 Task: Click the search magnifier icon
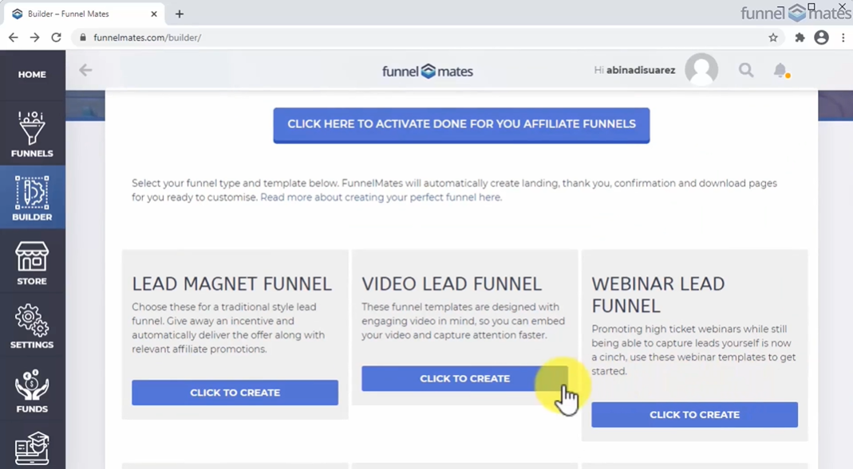746,71
